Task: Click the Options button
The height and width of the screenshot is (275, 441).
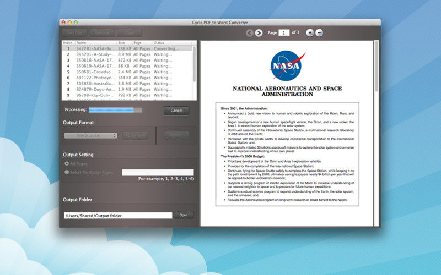Action: [176, 135]
